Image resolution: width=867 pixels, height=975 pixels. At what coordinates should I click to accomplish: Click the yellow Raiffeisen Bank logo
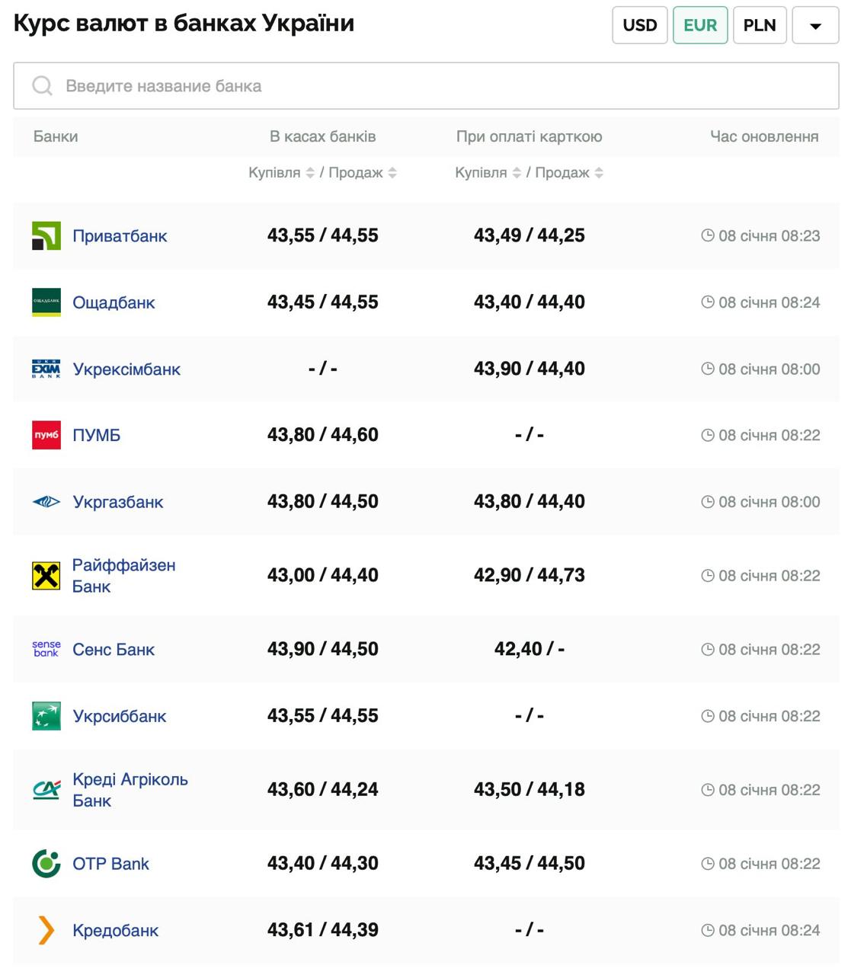click(46, 576)
